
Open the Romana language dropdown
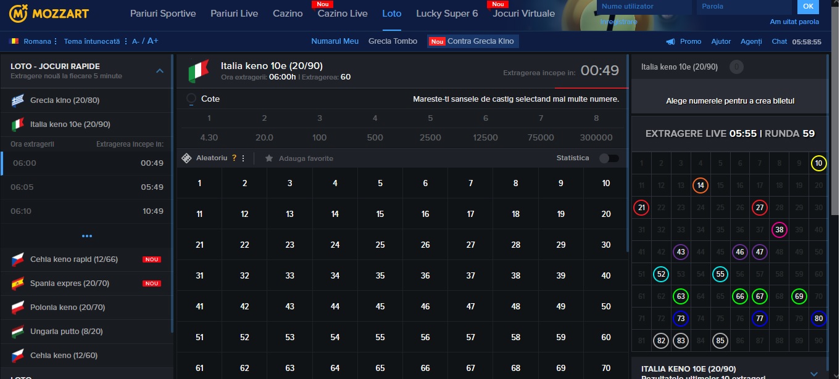(x=34, y=41)
